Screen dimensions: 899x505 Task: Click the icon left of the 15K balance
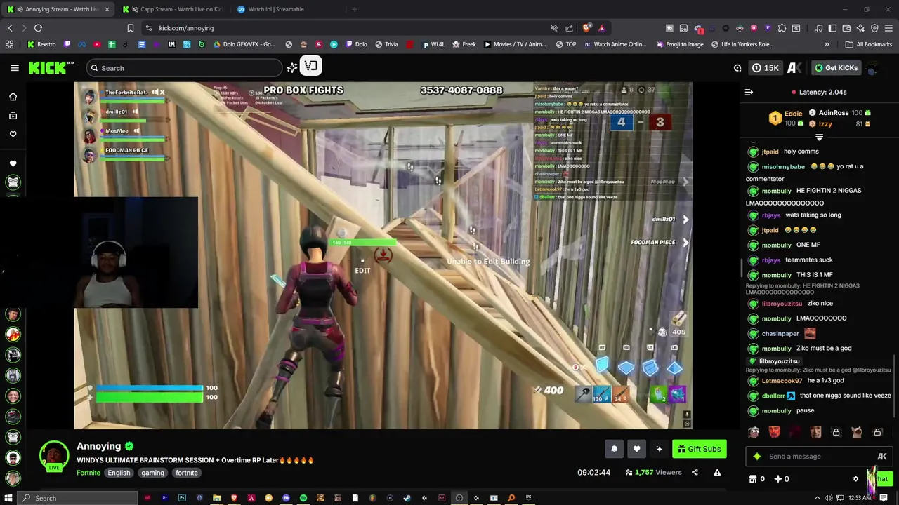point(737,68)
